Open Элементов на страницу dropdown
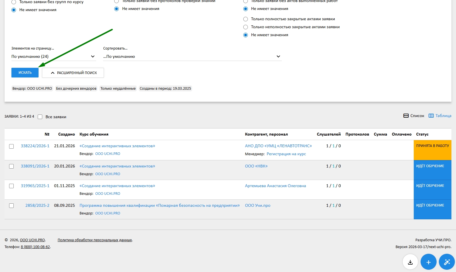The image size is (456, 272). (x=53, y=56)
